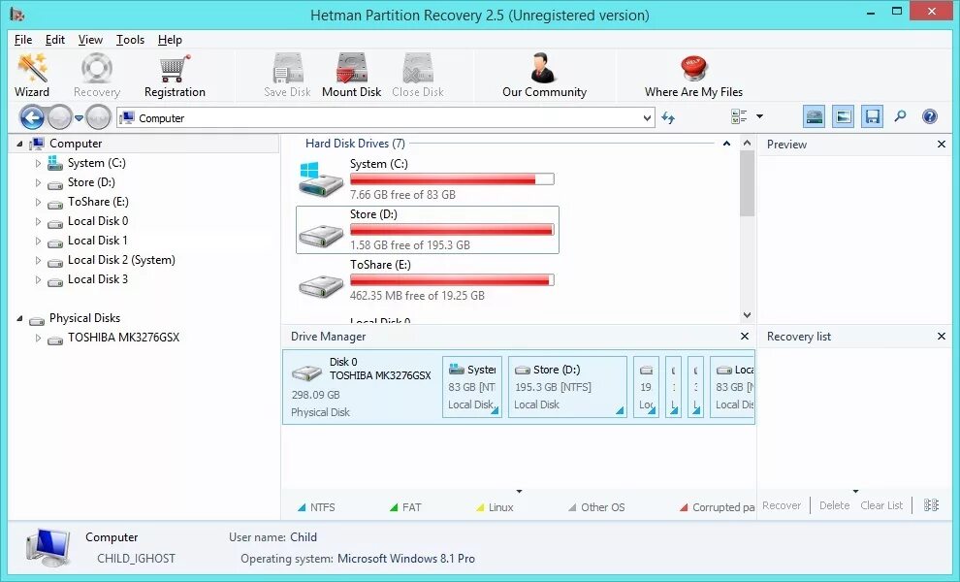Open the Help menu
This screenshot has height=582, width=960.
click(170, 40)
